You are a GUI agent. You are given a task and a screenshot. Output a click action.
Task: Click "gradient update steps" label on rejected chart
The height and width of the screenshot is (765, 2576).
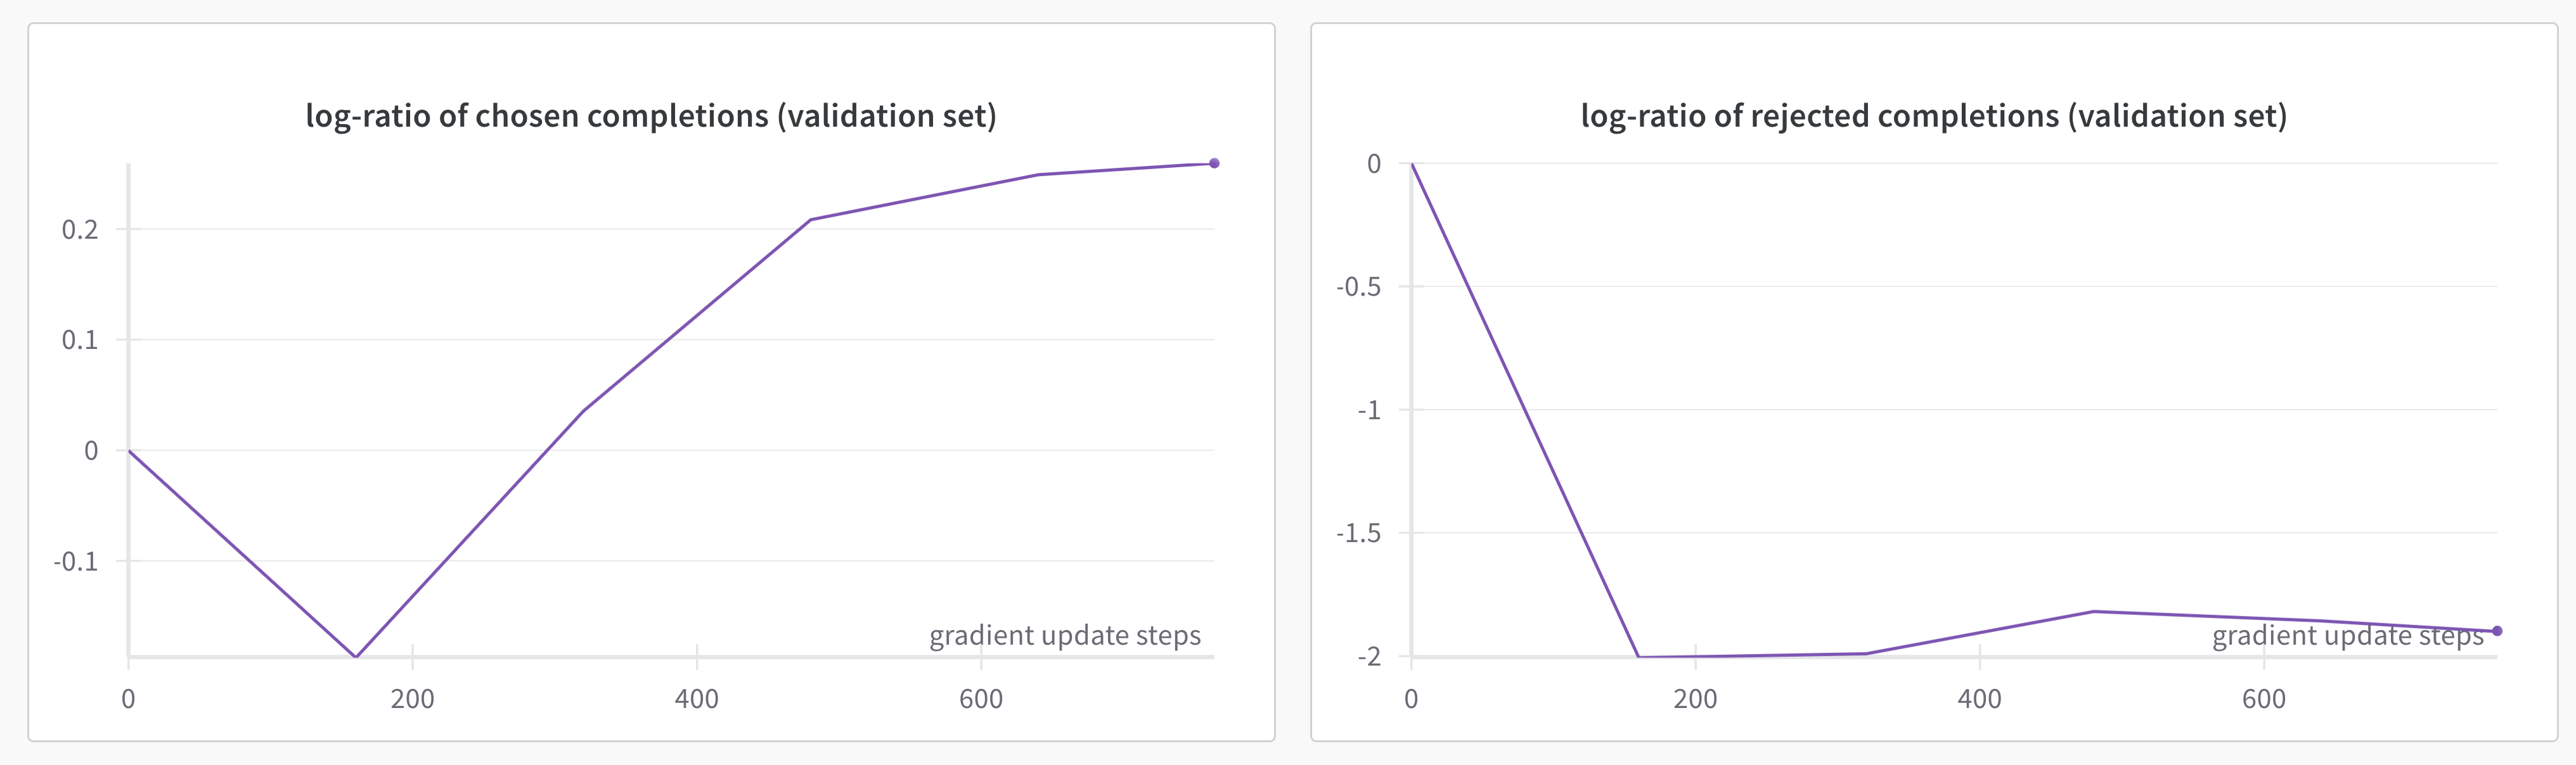2347,635
